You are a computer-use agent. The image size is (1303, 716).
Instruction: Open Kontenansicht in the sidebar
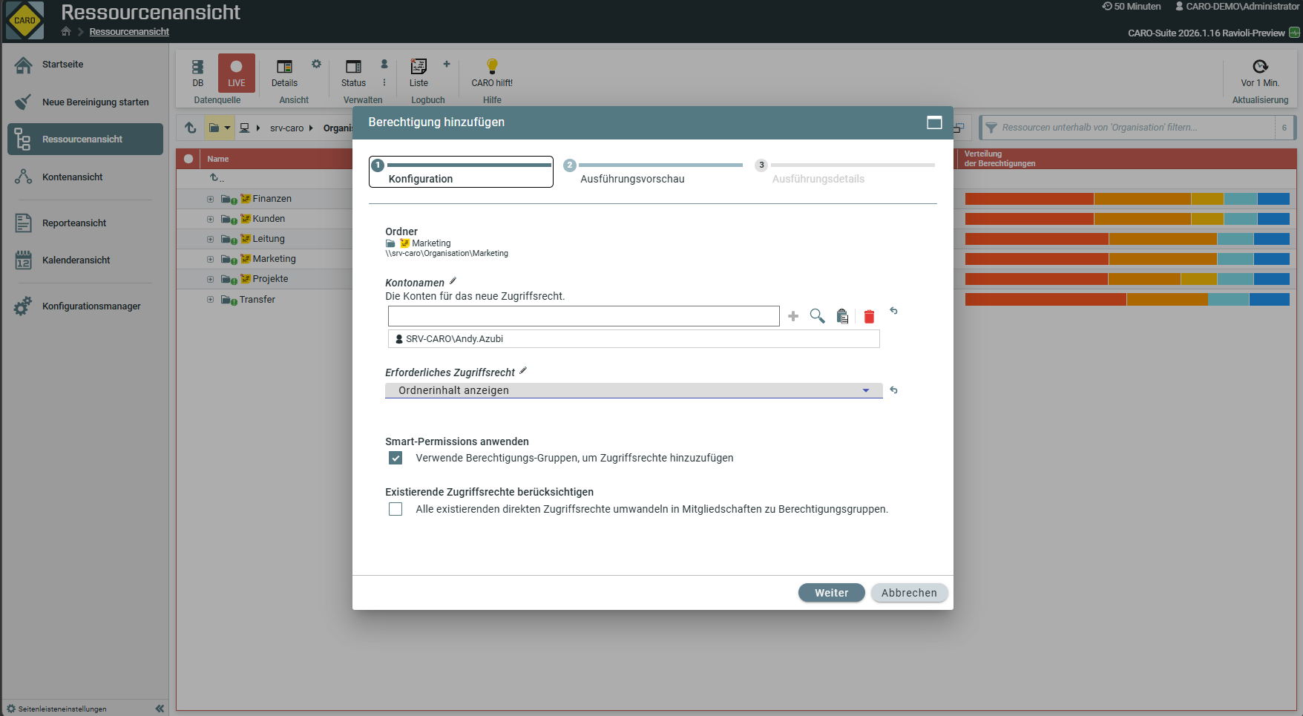tap(72, 177)
